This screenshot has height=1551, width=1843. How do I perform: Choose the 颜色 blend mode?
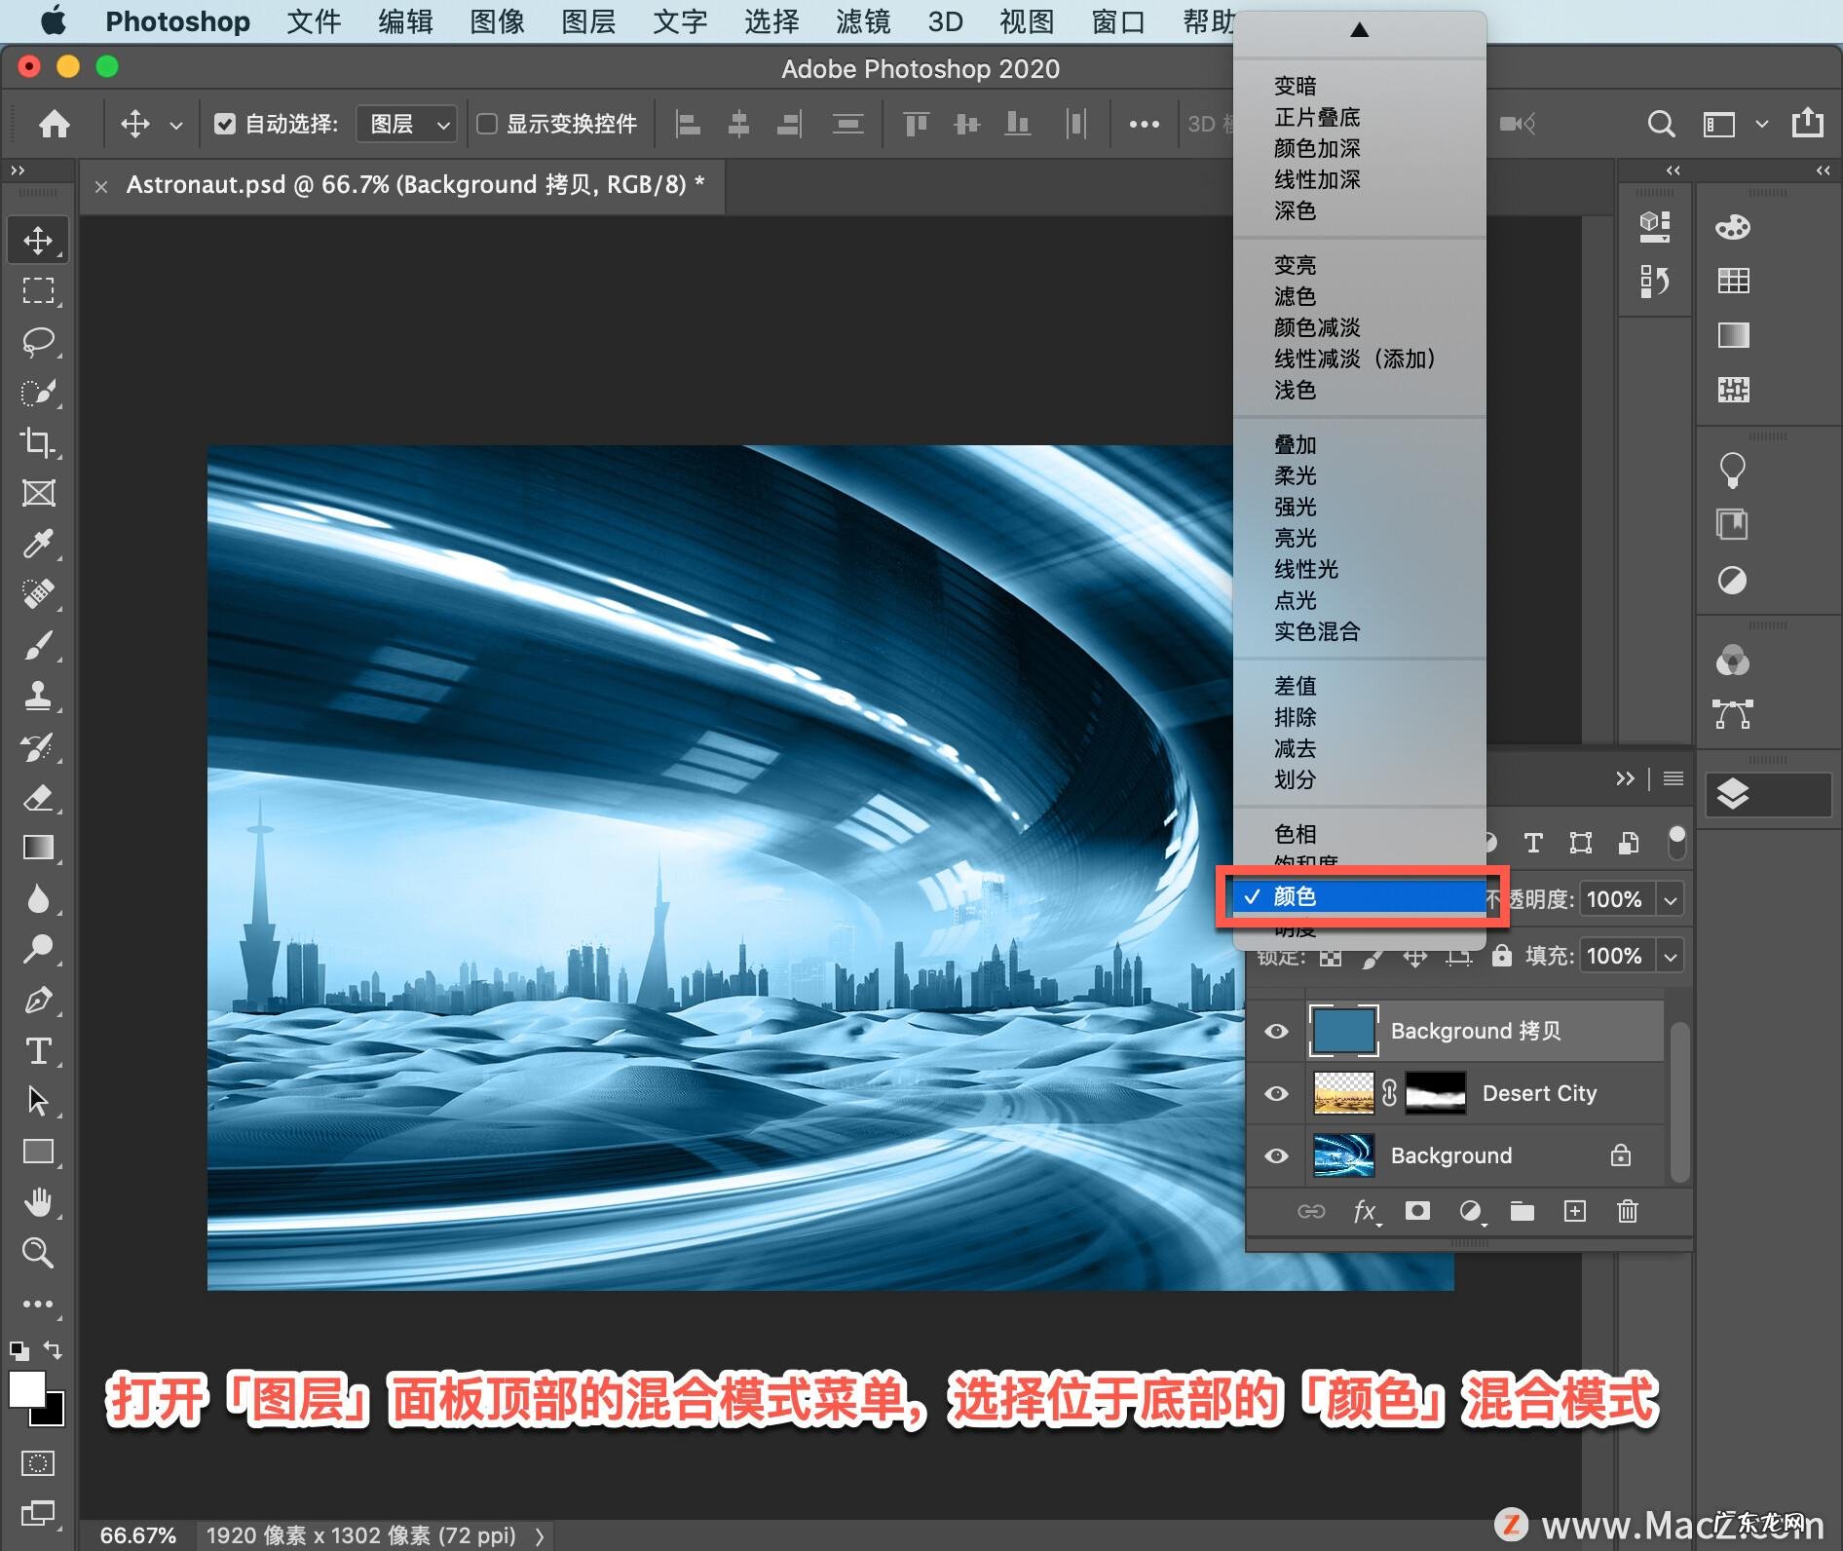click(x=1360, y=896)
